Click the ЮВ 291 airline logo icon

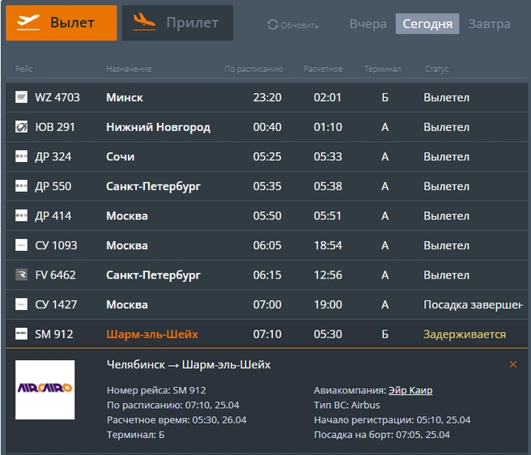click(21, 127)
